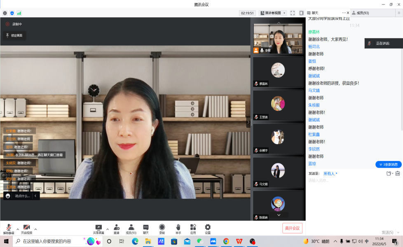This screenshot has width=403, height=247.
Task: Click the 离开会议 (Leave meeting) button
Action: click(292, 228)
